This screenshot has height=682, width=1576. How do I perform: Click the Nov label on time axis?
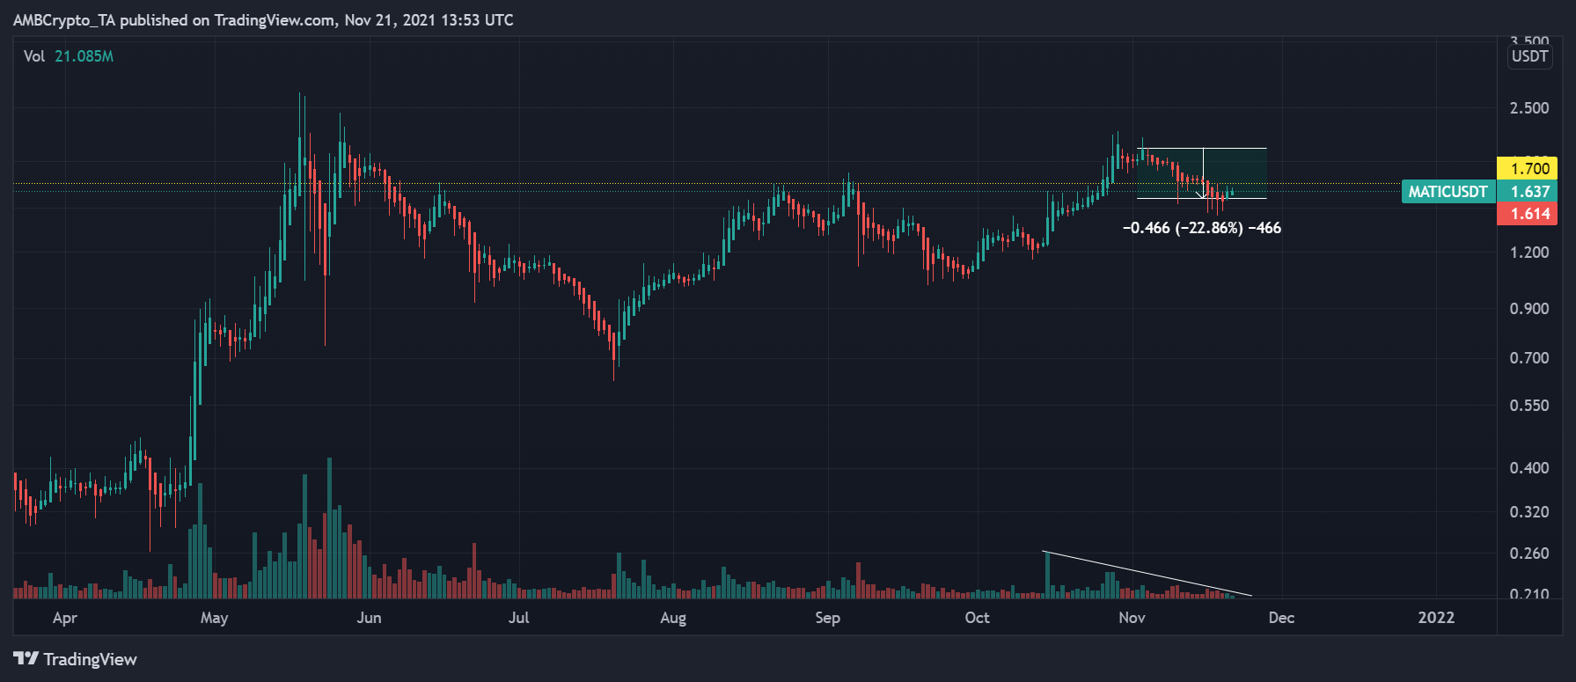point(1133,618)
